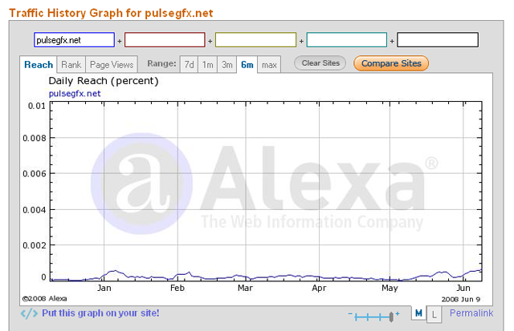Open the Permalink link
This screenshot has height=331, width=514.
[x=471, y=313]
